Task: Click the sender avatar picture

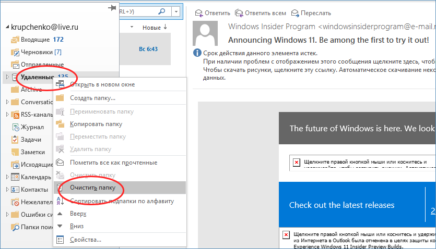Action: [x=205, y=33]
